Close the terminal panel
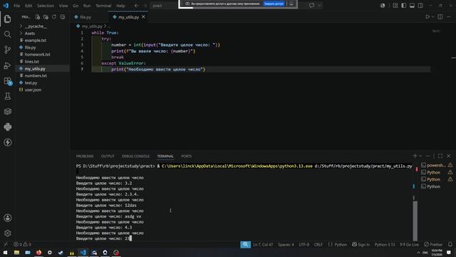This screenshot has width=456, height=257. point(448,156)
